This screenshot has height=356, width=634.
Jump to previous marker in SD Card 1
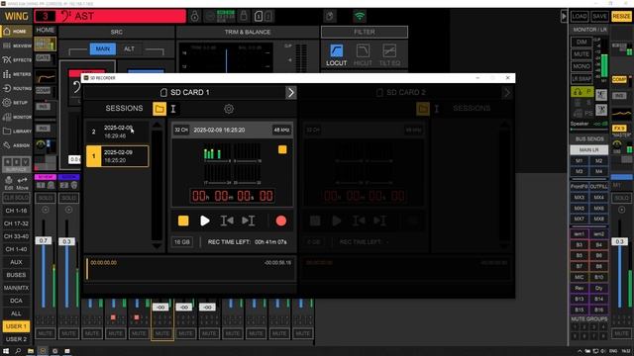pyautogui.click(x=227, y=221)
